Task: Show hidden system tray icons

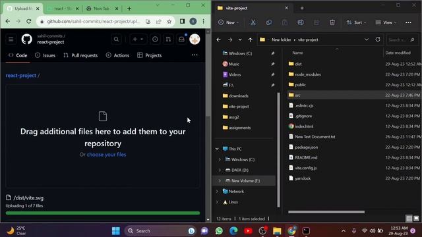Action: (344, 231)
